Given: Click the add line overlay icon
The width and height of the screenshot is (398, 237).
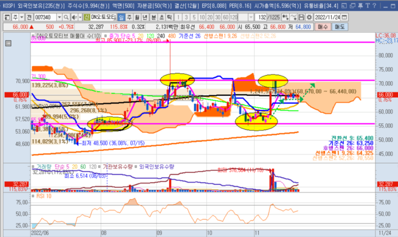Looking at the screenshot, I should [293, 17].
